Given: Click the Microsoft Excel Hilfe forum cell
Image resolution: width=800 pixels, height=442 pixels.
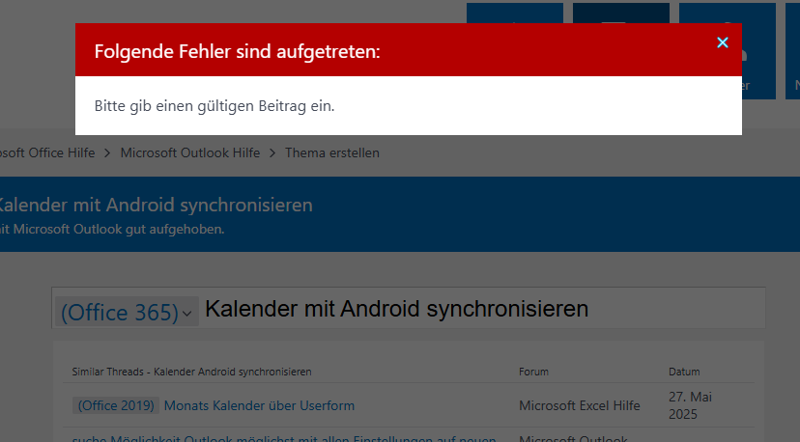Looking at the screenshot, I should coord(579,405).
